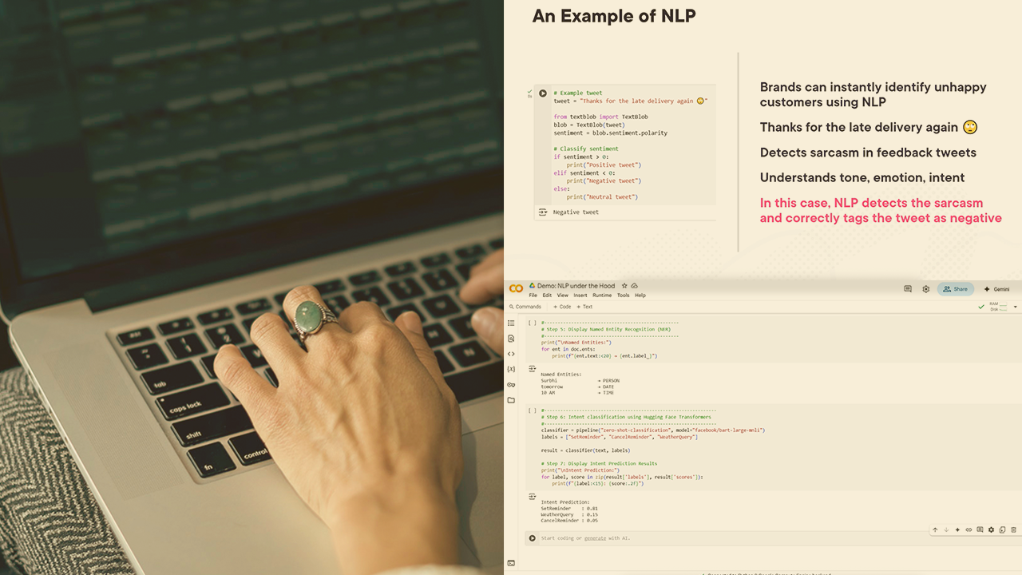Click the generate link in empty cell
Image resolution: width=1022 pixels, height=575 pixels.
[x=595, y=538]
